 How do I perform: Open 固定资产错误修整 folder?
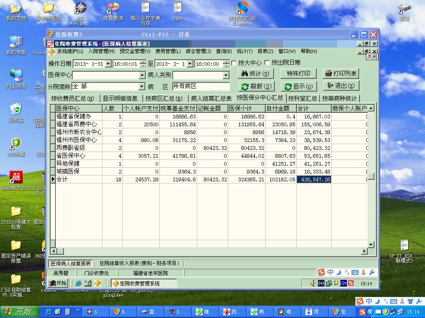(16, 252)
